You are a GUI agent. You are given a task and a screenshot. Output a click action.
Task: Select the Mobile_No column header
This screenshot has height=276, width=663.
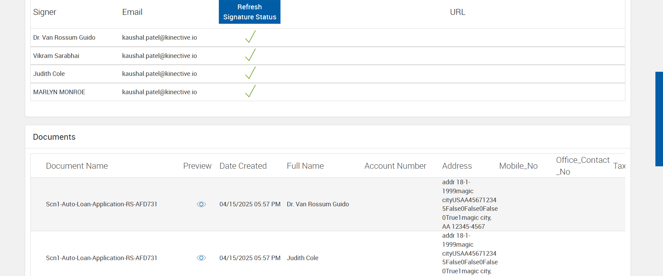(x=518, y=166)
